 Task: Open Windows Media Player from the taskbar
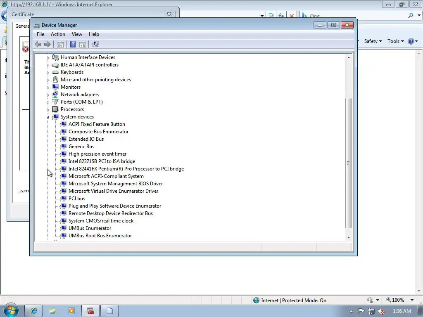pyautogui.click(x=71, y=311)
